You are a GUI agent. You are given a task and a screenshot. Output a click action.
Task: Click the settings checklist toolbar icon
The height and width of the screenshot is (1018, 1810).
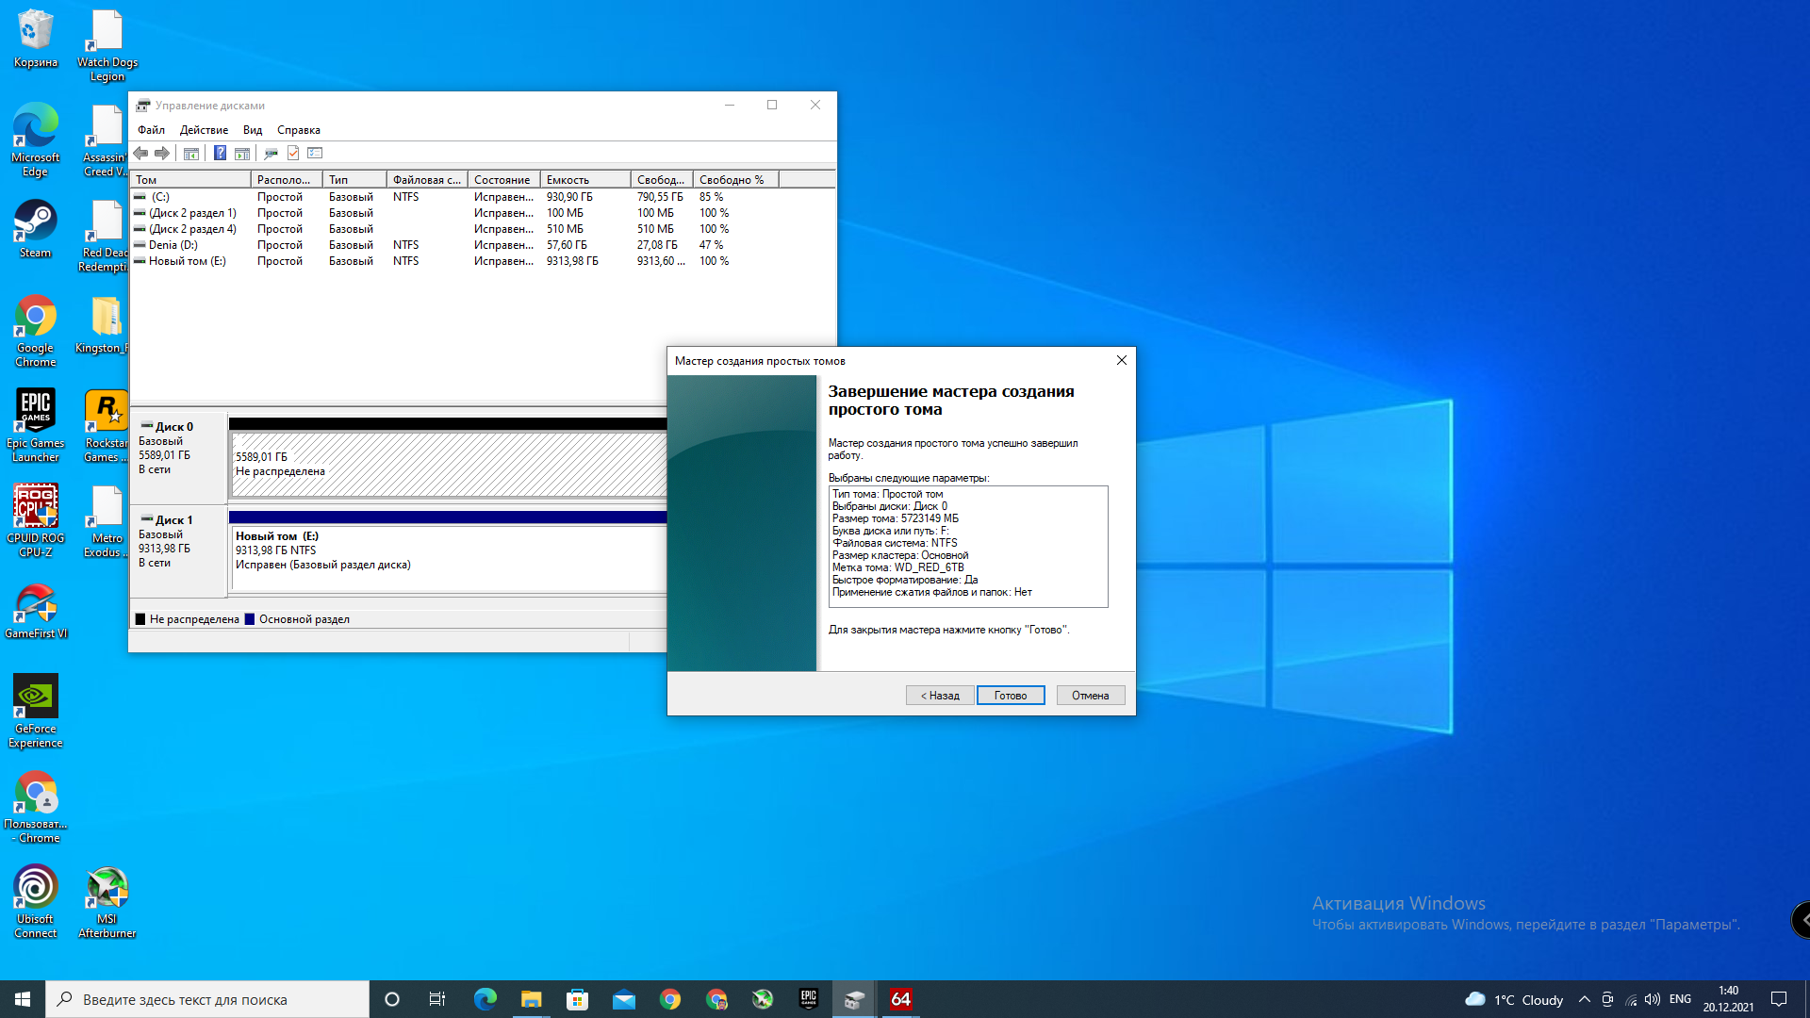click(315, 154)
